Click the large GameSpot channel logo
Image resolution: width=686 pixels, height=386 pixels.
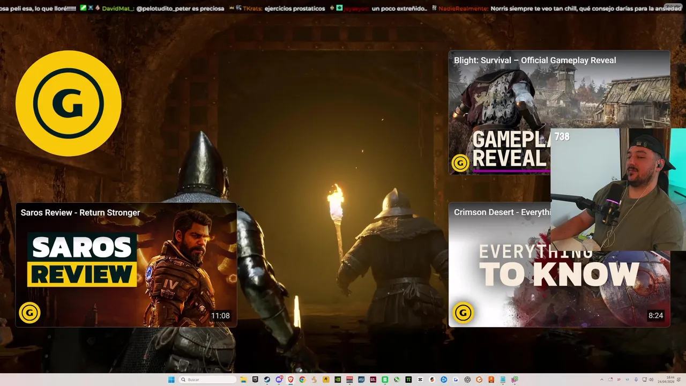tap(69, 103)
